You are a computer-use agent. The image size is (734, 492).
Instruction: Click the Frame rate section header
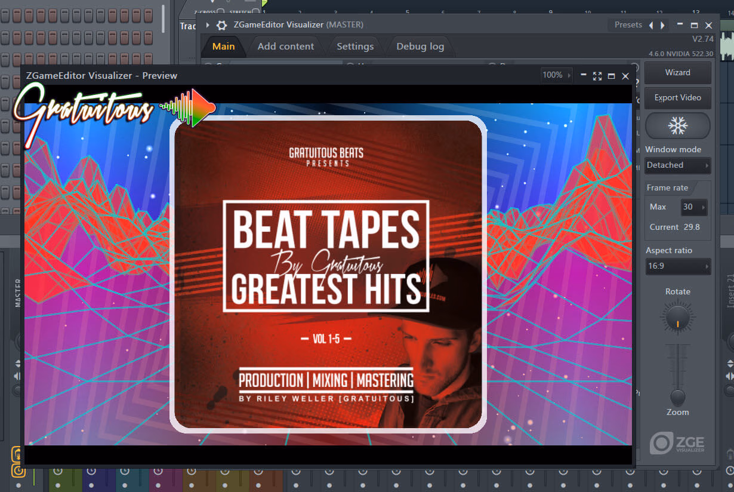click(667, 187)
